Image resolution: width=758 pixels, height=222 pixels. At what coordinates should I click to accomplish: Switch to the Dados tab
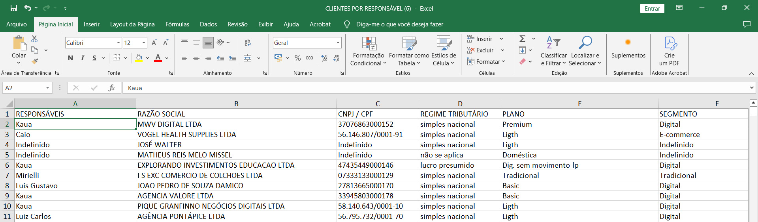(x=208, y=24)
